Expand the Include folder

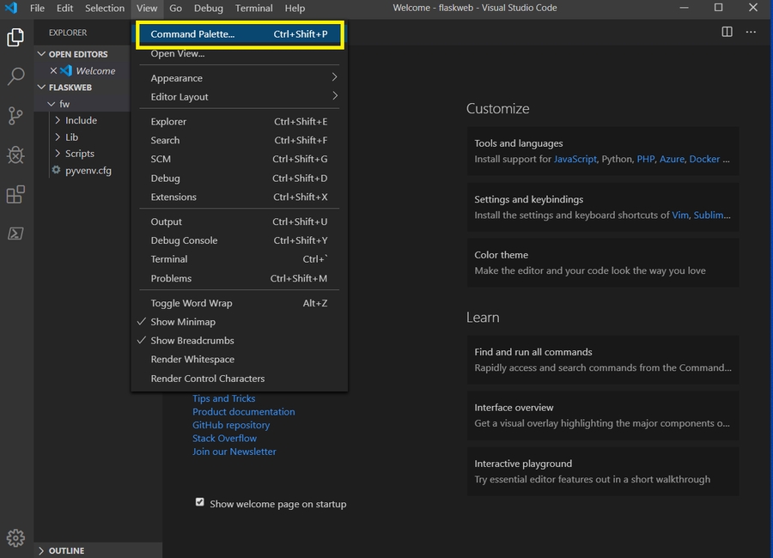pyautogui.click(x=81, y=121)
